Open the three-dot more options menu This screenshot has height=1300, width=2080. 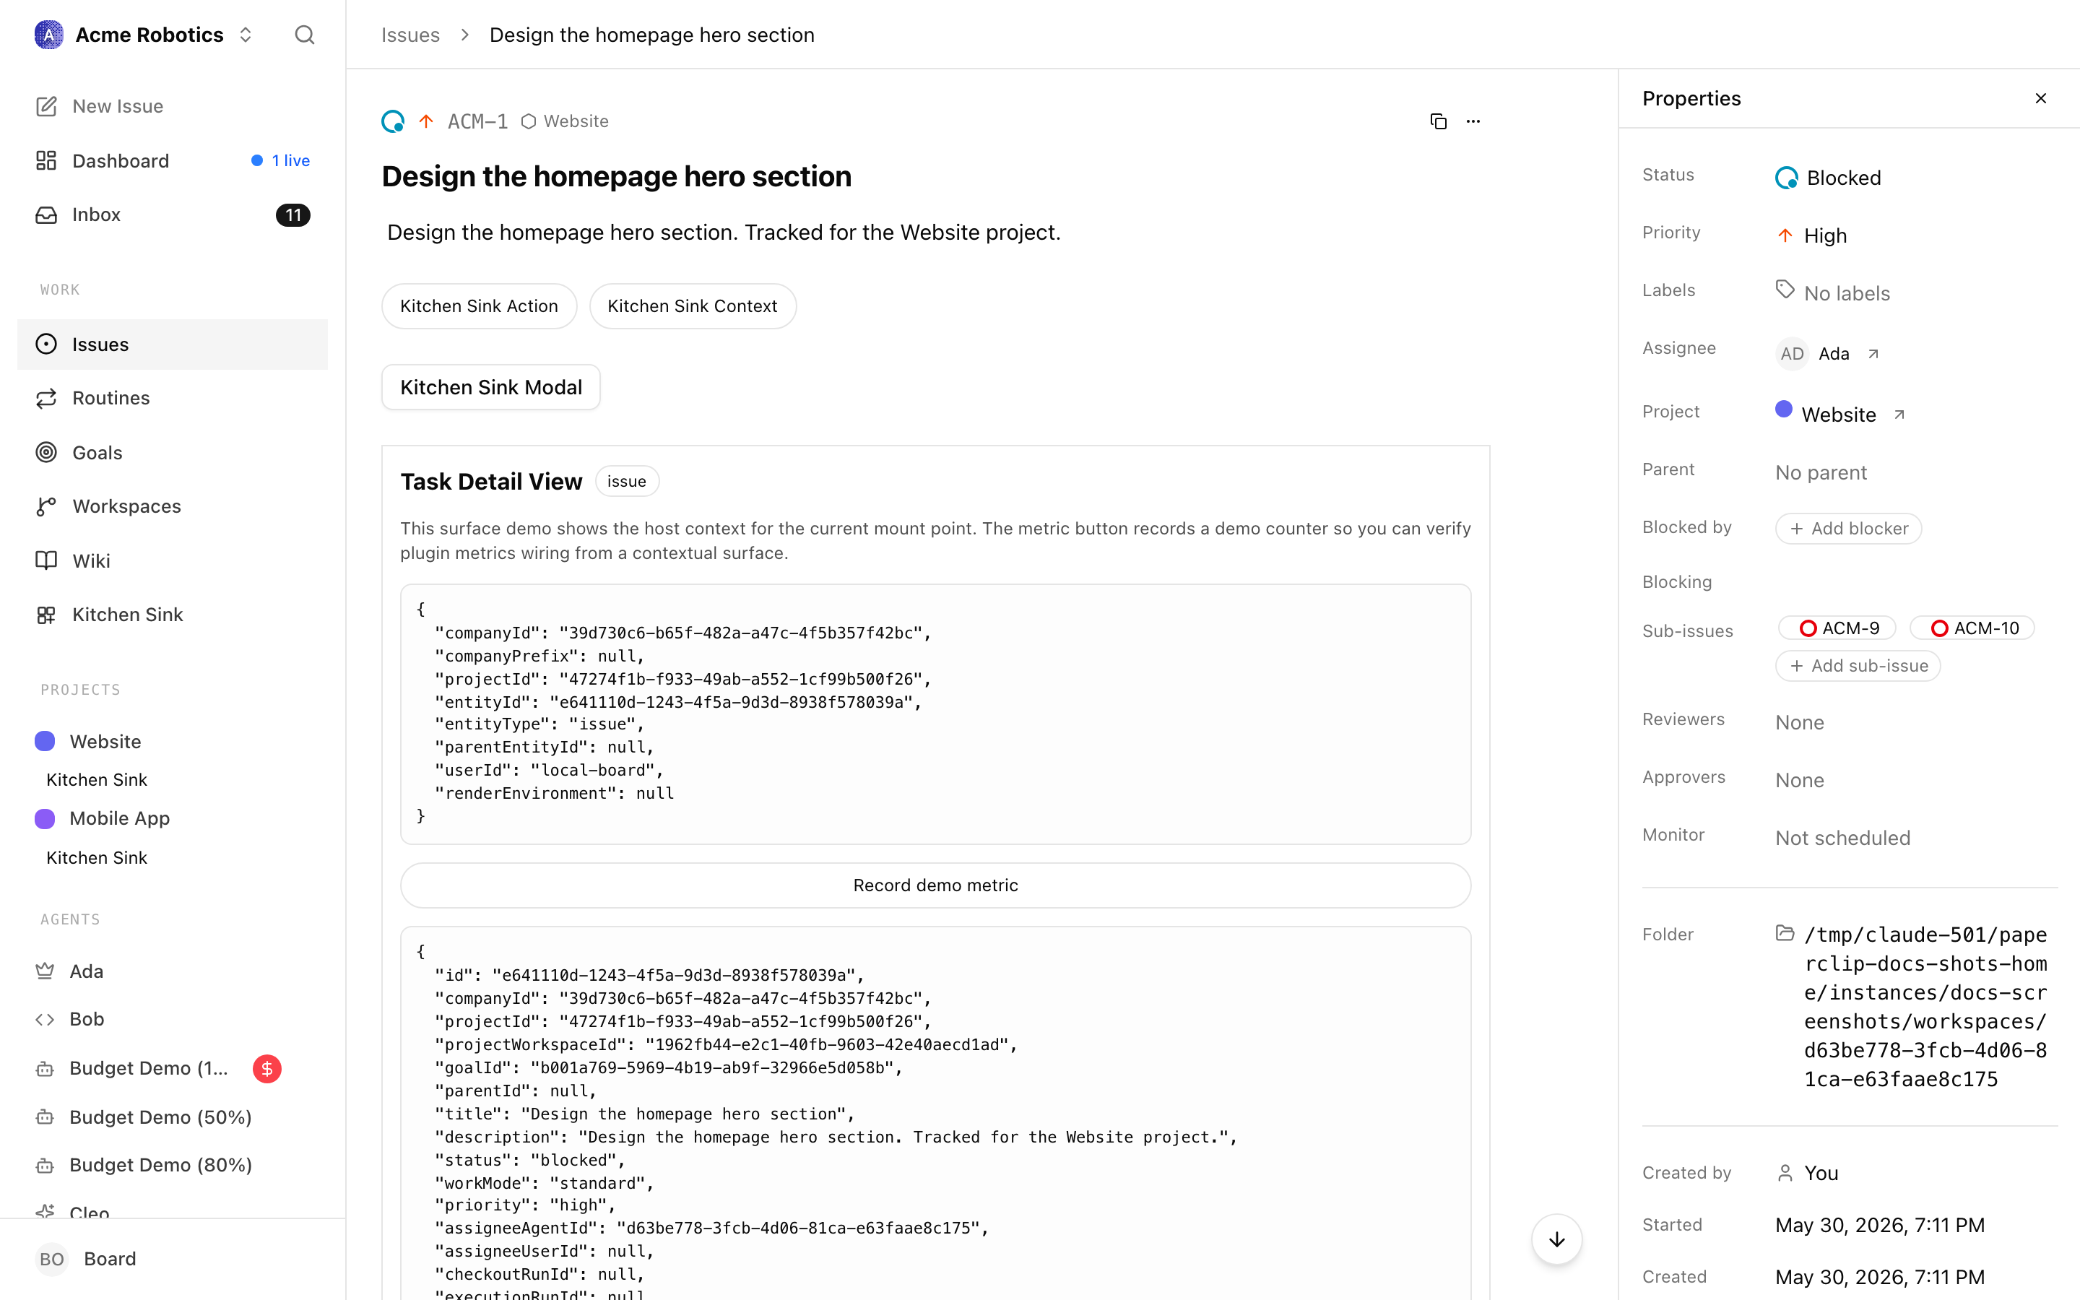(x=1473, y=121)
